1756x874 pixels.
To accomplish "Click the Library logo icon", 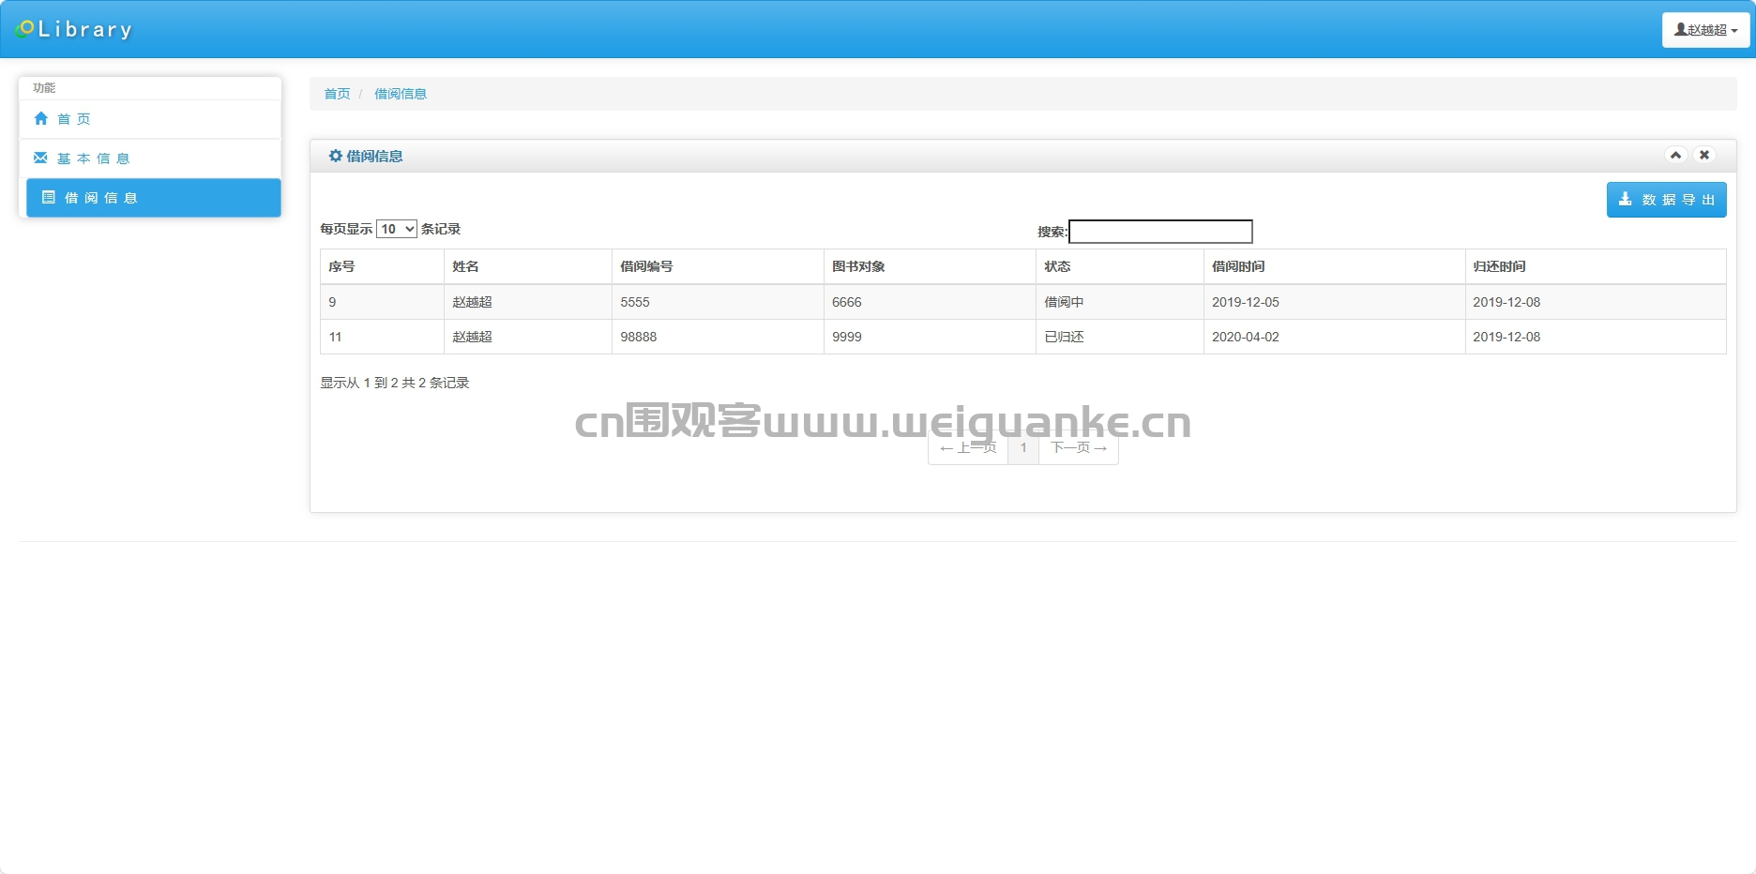I will pyautogui.click(x=24, y=29).
